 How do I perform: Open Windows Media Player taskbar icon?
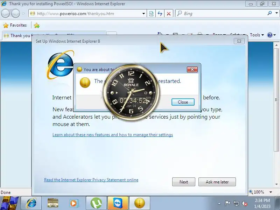pos(74,203)
